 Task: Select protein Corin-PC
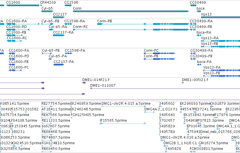pyautogui.click(x=159, y=53)
